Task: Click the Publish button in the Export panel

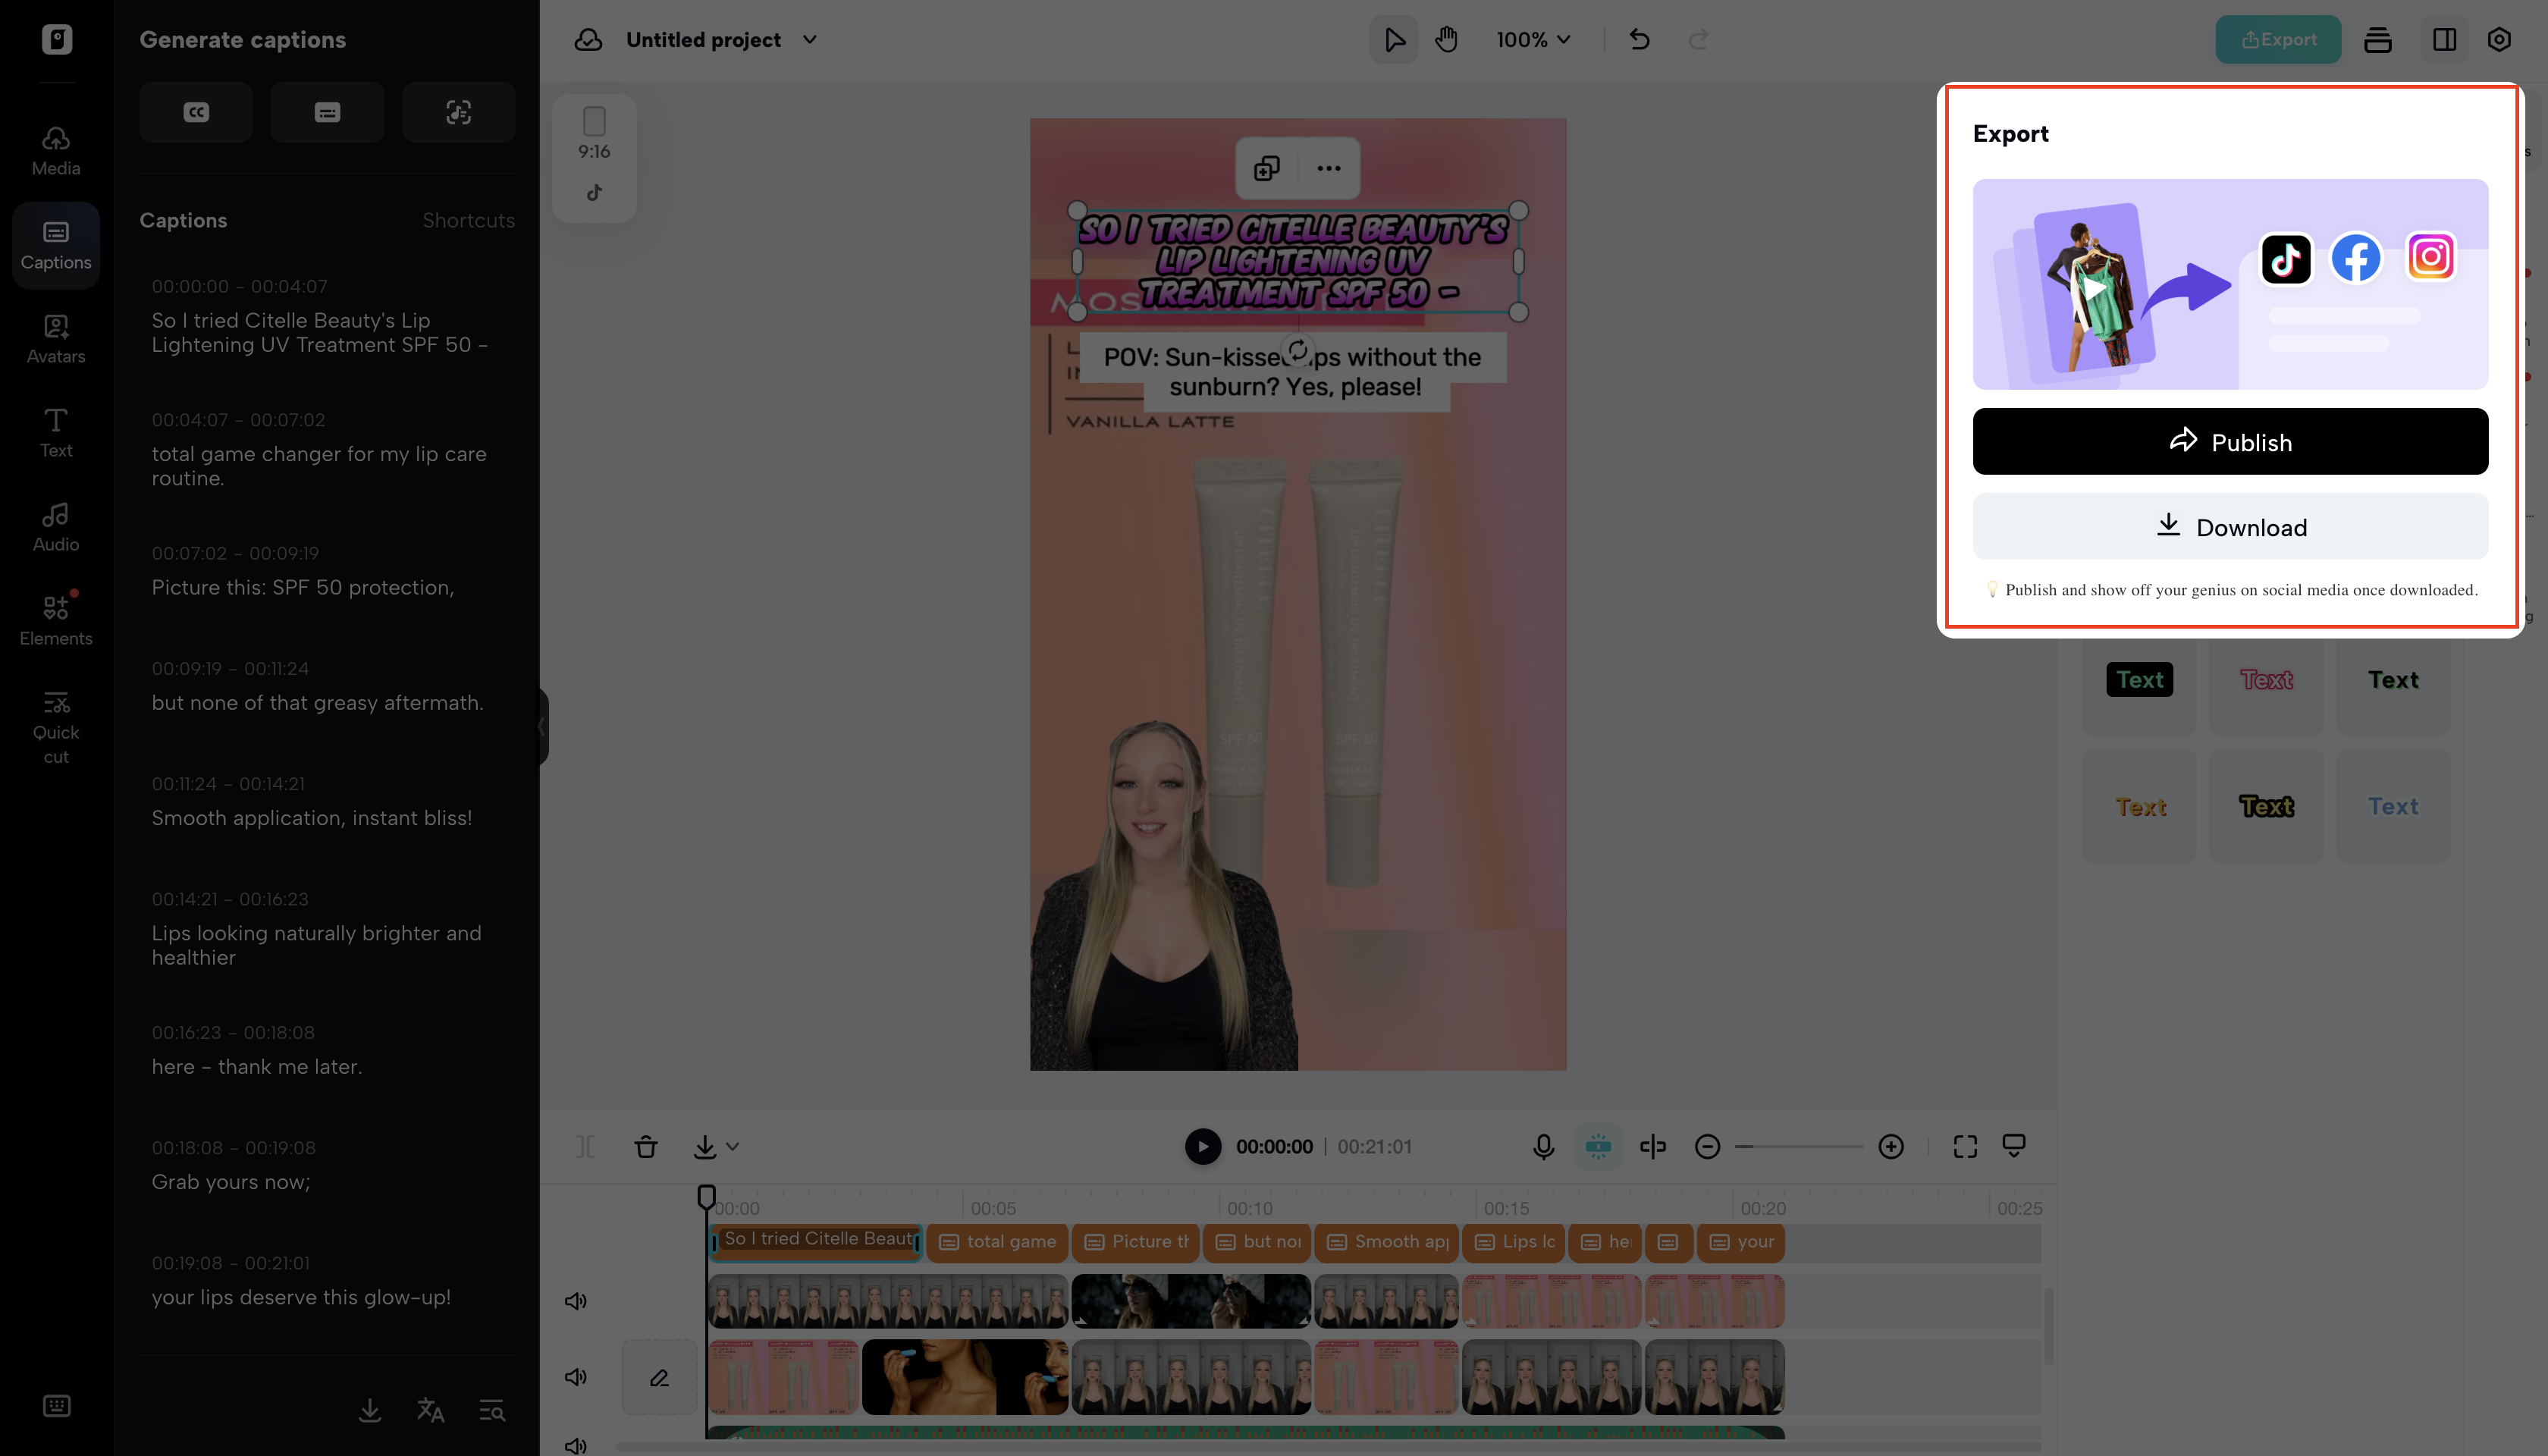Action: coord(2230,441)
